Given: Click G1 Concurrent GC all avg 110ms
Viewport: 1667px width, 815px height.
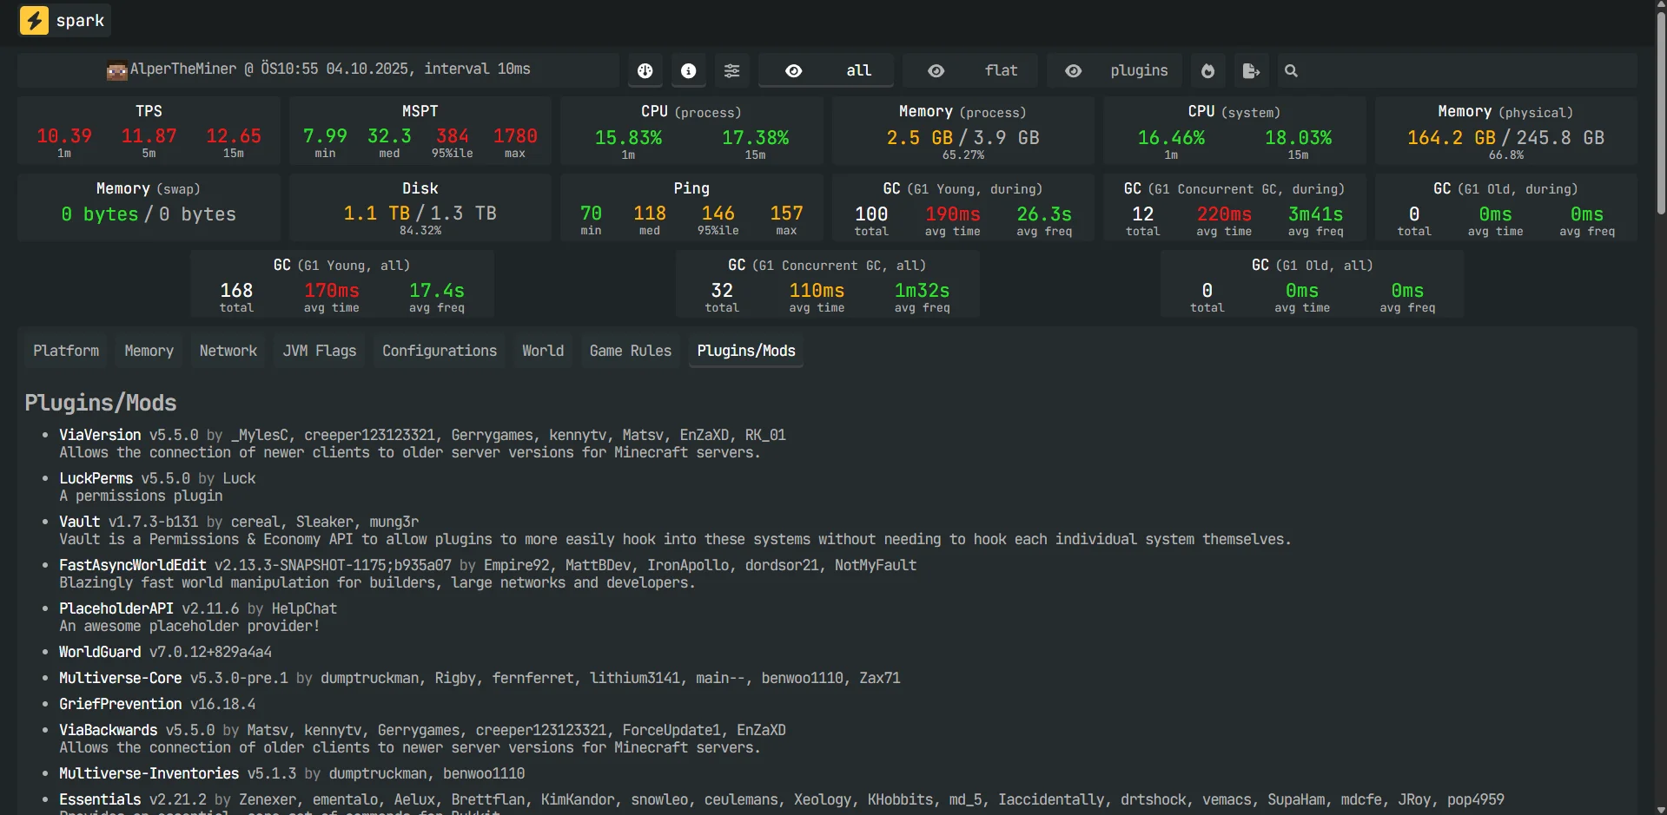Looking at the screenshot, I should pos(817,291).
